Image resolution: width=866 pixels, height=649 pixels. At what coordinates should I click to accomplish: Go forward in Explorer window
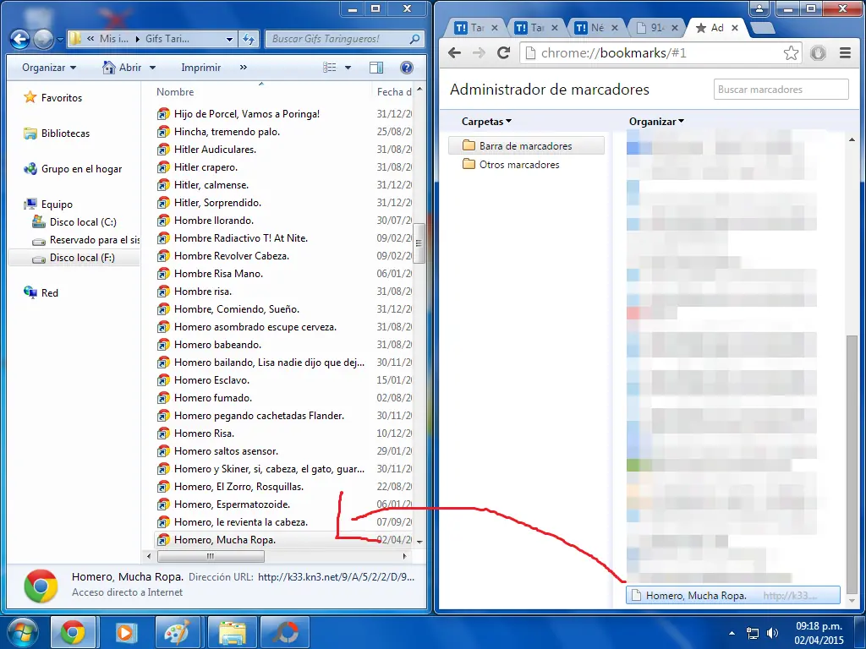pos(44,39)
